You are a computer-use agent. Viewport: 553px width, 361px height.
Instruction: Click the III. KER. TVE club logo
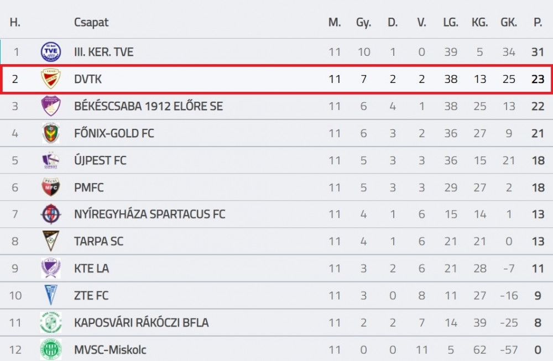[x=51, y=52]
